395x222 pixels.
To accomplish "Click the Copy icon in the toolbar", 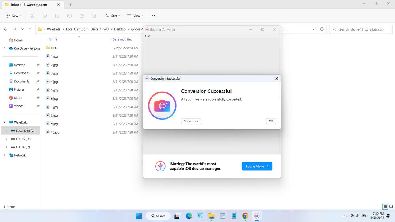I will point(44,15).
